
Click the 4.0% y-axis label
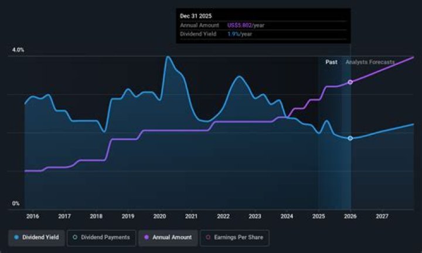(x=18, y=50)
